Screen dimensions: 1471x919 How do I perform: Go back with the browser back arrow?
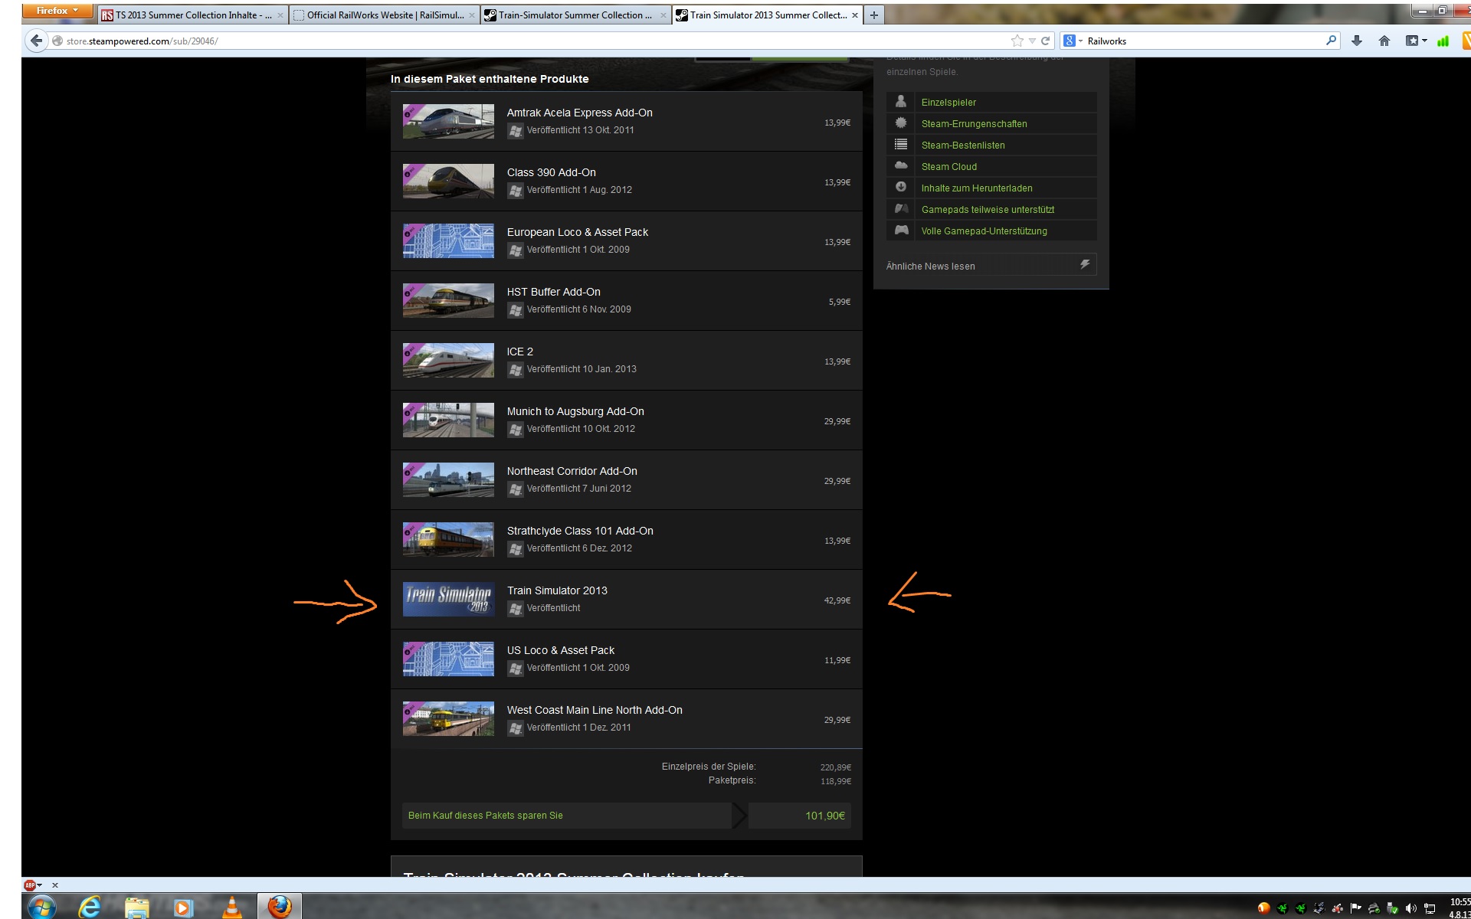coord(36,41)
